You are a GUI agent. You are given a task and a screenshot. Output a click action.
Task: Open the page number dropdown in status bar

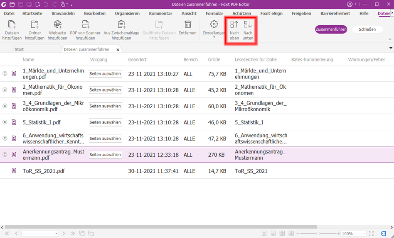tap(56, 234)
